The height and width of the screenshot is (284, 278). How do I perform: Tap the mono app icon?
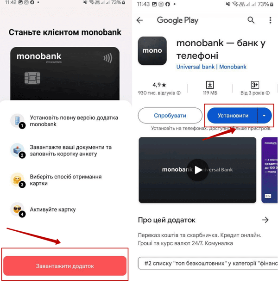point(152,51)
